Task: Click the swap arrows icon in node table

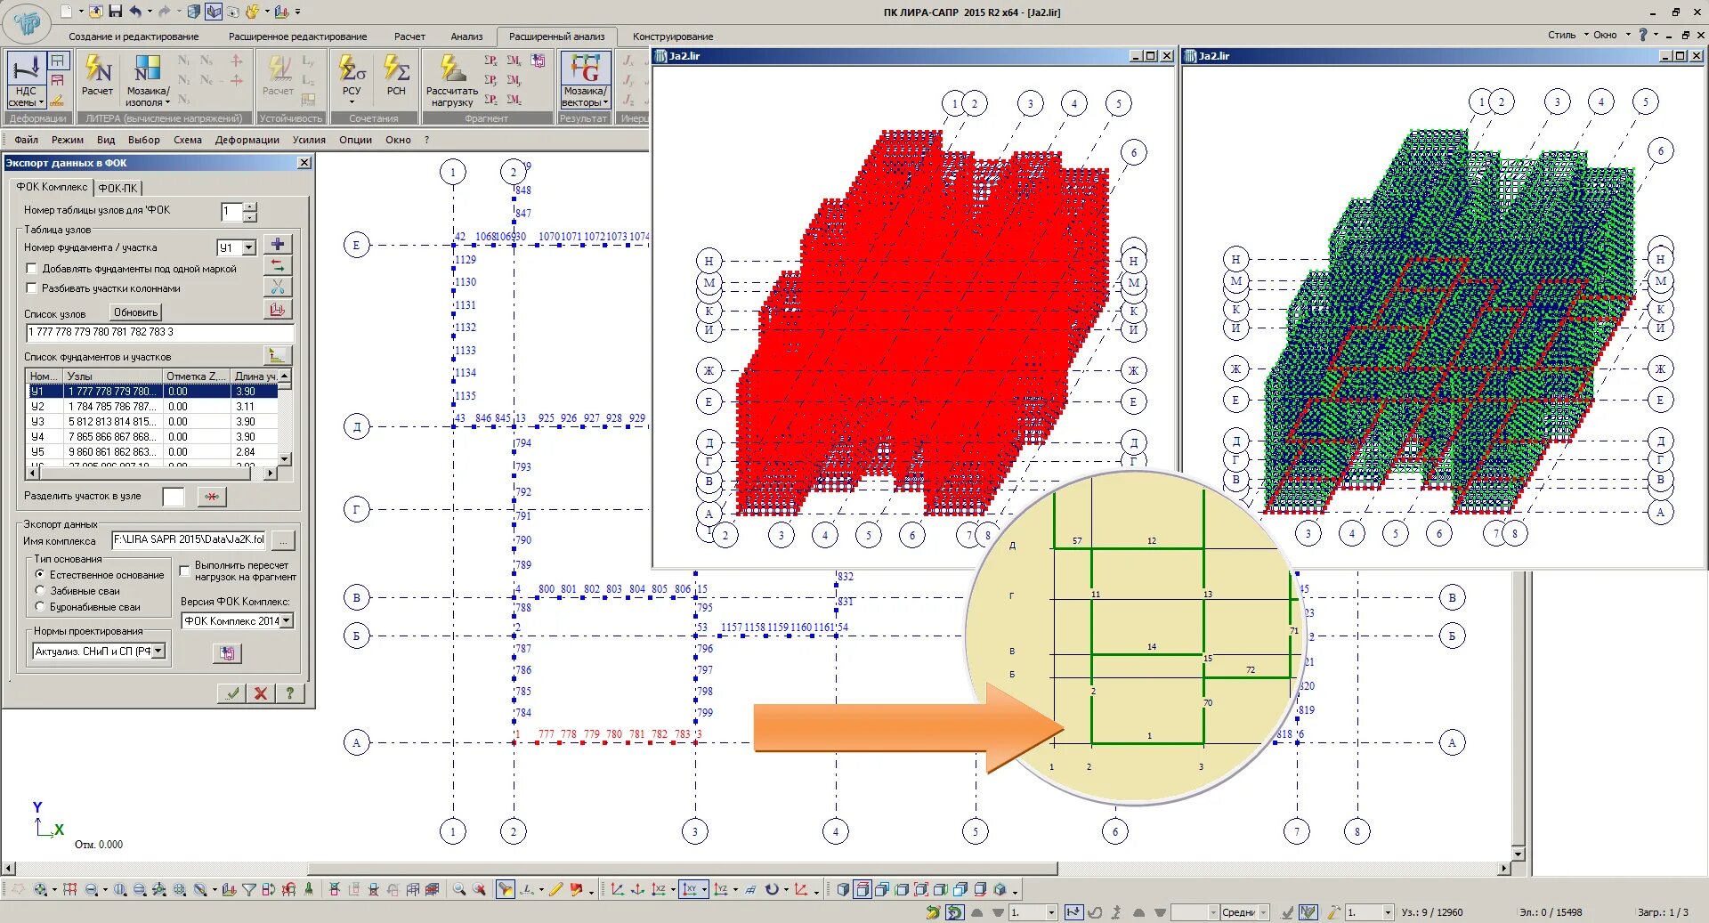Action: (278, 266)
